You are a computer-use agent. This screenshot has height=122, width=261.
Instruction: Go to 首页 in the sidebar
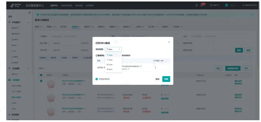pos(10,17)
